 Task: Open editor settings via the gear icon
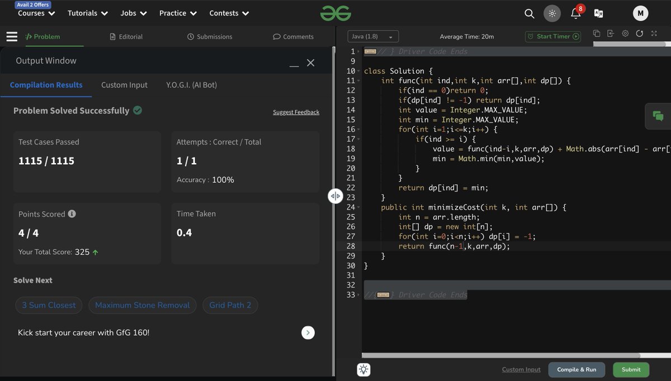pos(625,34)
